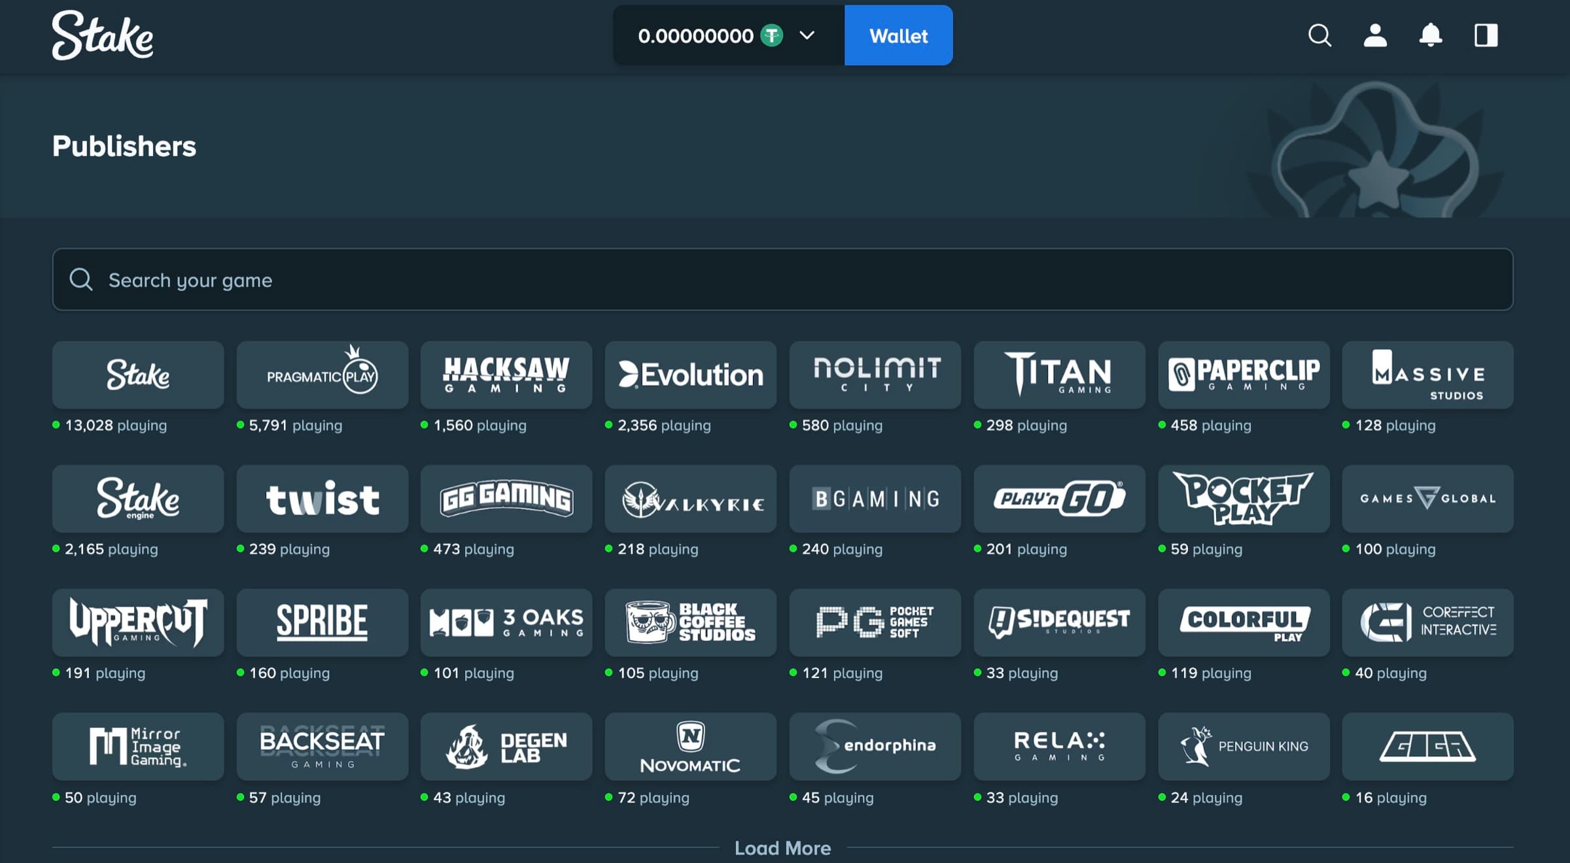Open the notifications bell icon
This screenshot has height=863, width=1570.
tap(1431, 35)
